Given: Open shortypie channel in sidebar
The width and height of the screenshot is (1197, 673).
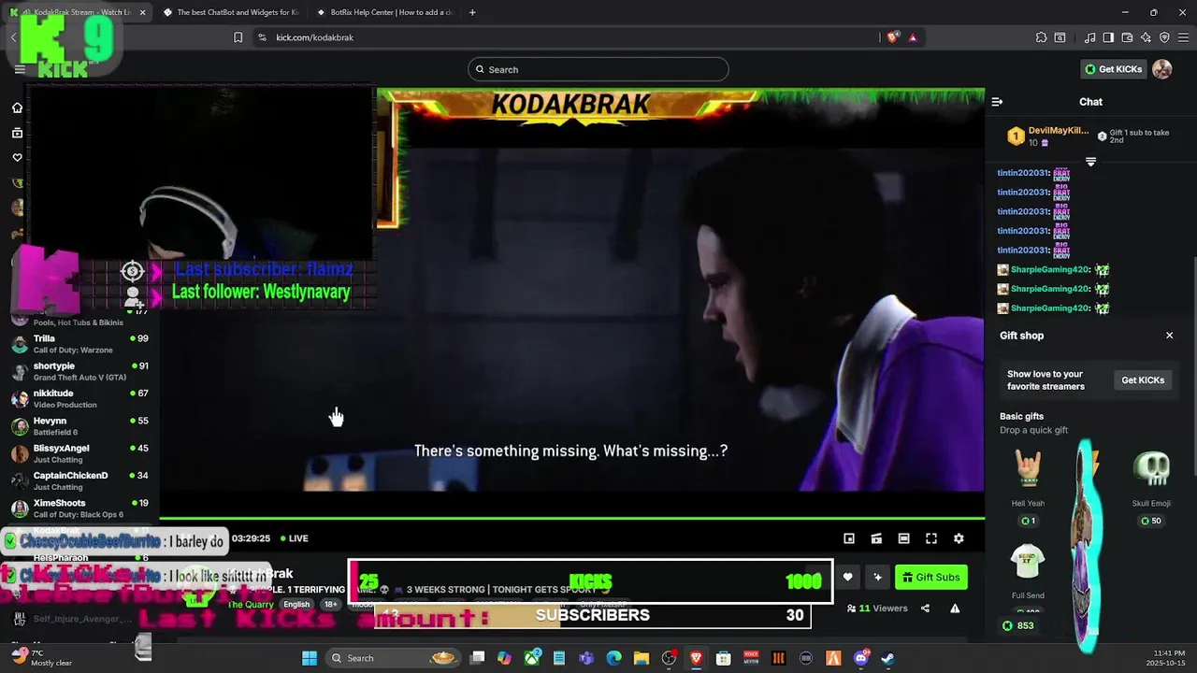Looking at the screenshot, I should click(79, 371).
